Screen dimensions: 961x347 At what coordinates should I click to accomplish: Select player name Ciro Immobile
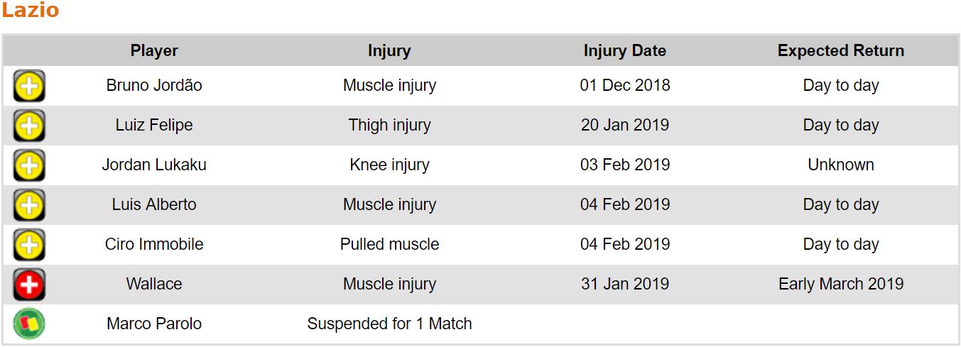(x=154, y=244)
